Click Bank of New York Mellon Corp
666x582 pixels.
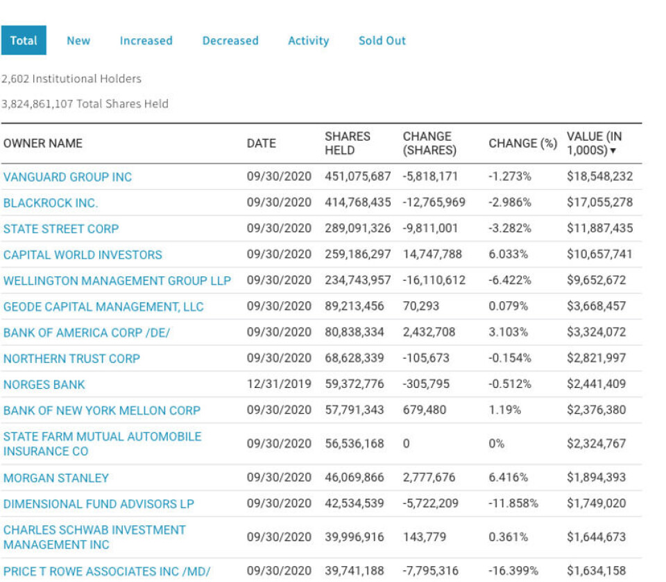[102, 411]
